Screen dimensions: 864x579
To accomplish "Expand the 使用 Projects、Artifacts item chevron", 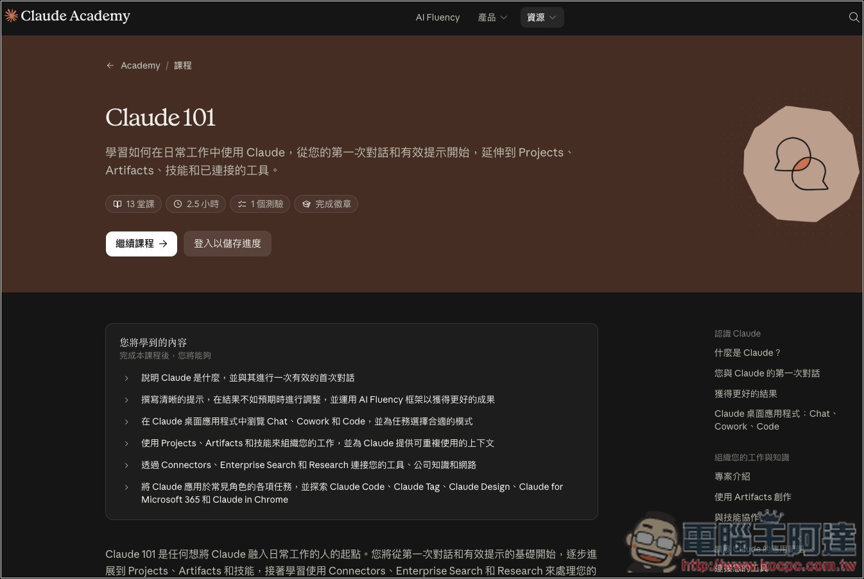I will pos(126,444).
